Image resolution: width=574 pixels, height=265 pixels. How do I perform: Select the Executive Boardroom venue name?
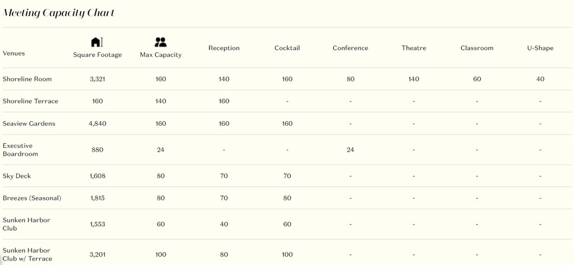click(20, 150)
